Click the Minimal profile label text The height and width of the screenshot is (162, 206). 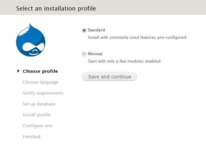click(95, 54)
